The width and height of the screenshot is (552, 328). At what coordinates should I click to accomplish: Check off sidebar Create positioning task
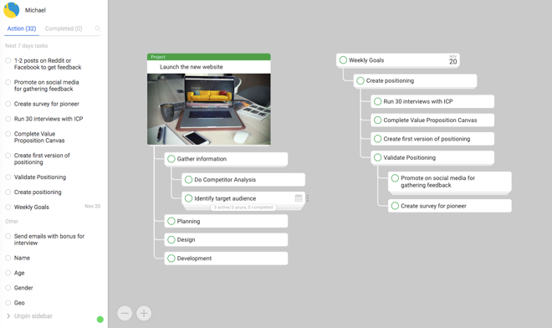pyautogui.click(x=8, y=192)
